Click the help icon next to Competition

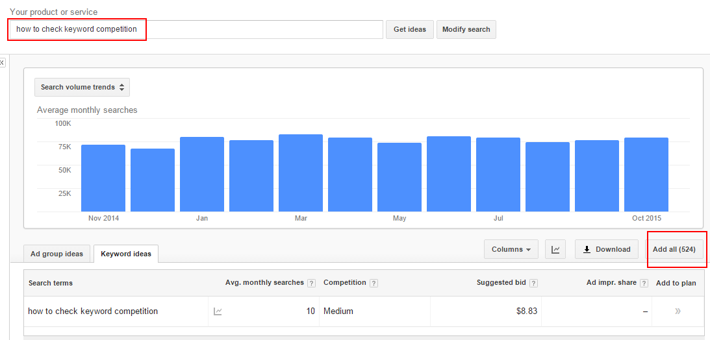(x=374, y=283)
